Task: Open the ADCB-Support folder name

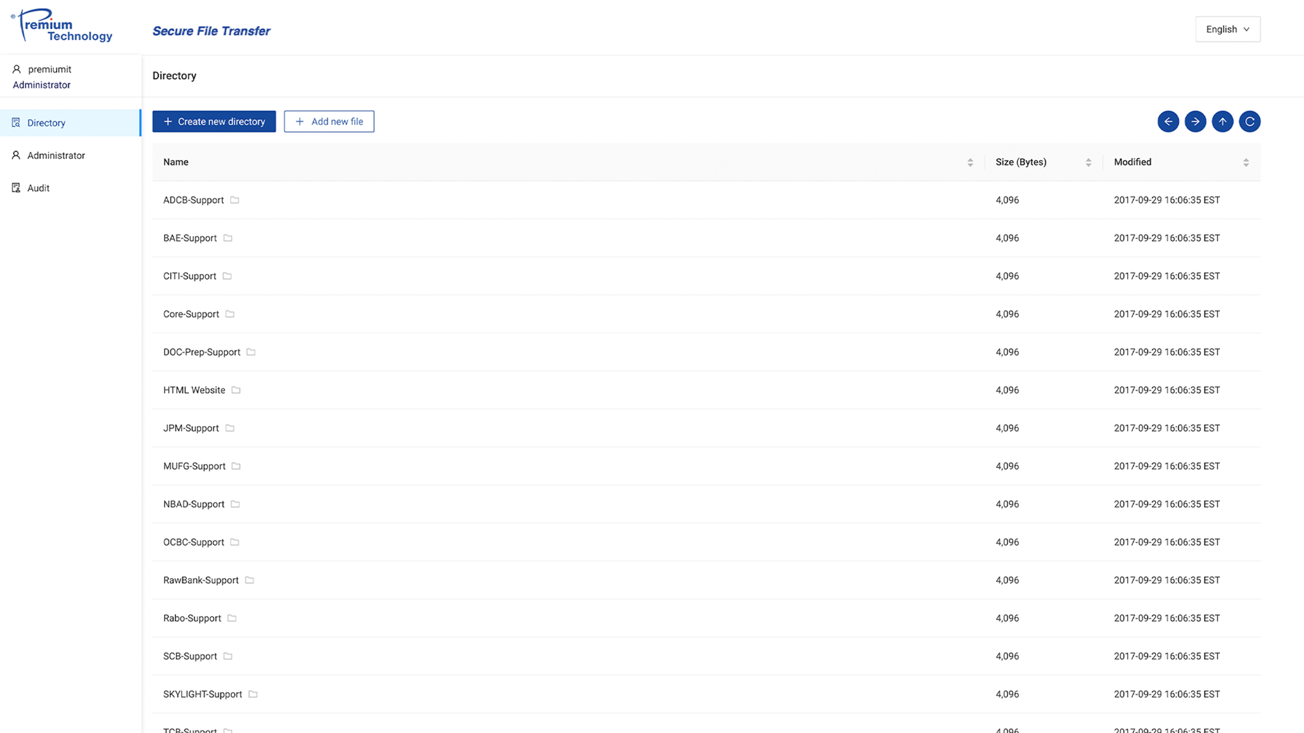Action: (x=194, y=200)
